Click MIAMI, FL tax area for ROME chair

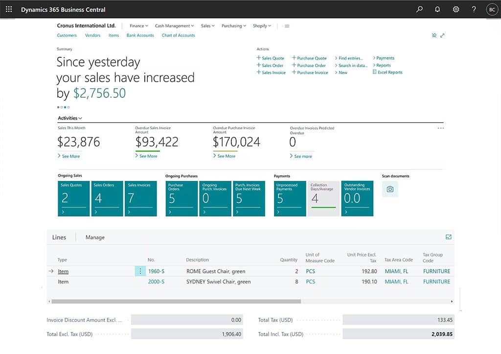coord(396,271)
